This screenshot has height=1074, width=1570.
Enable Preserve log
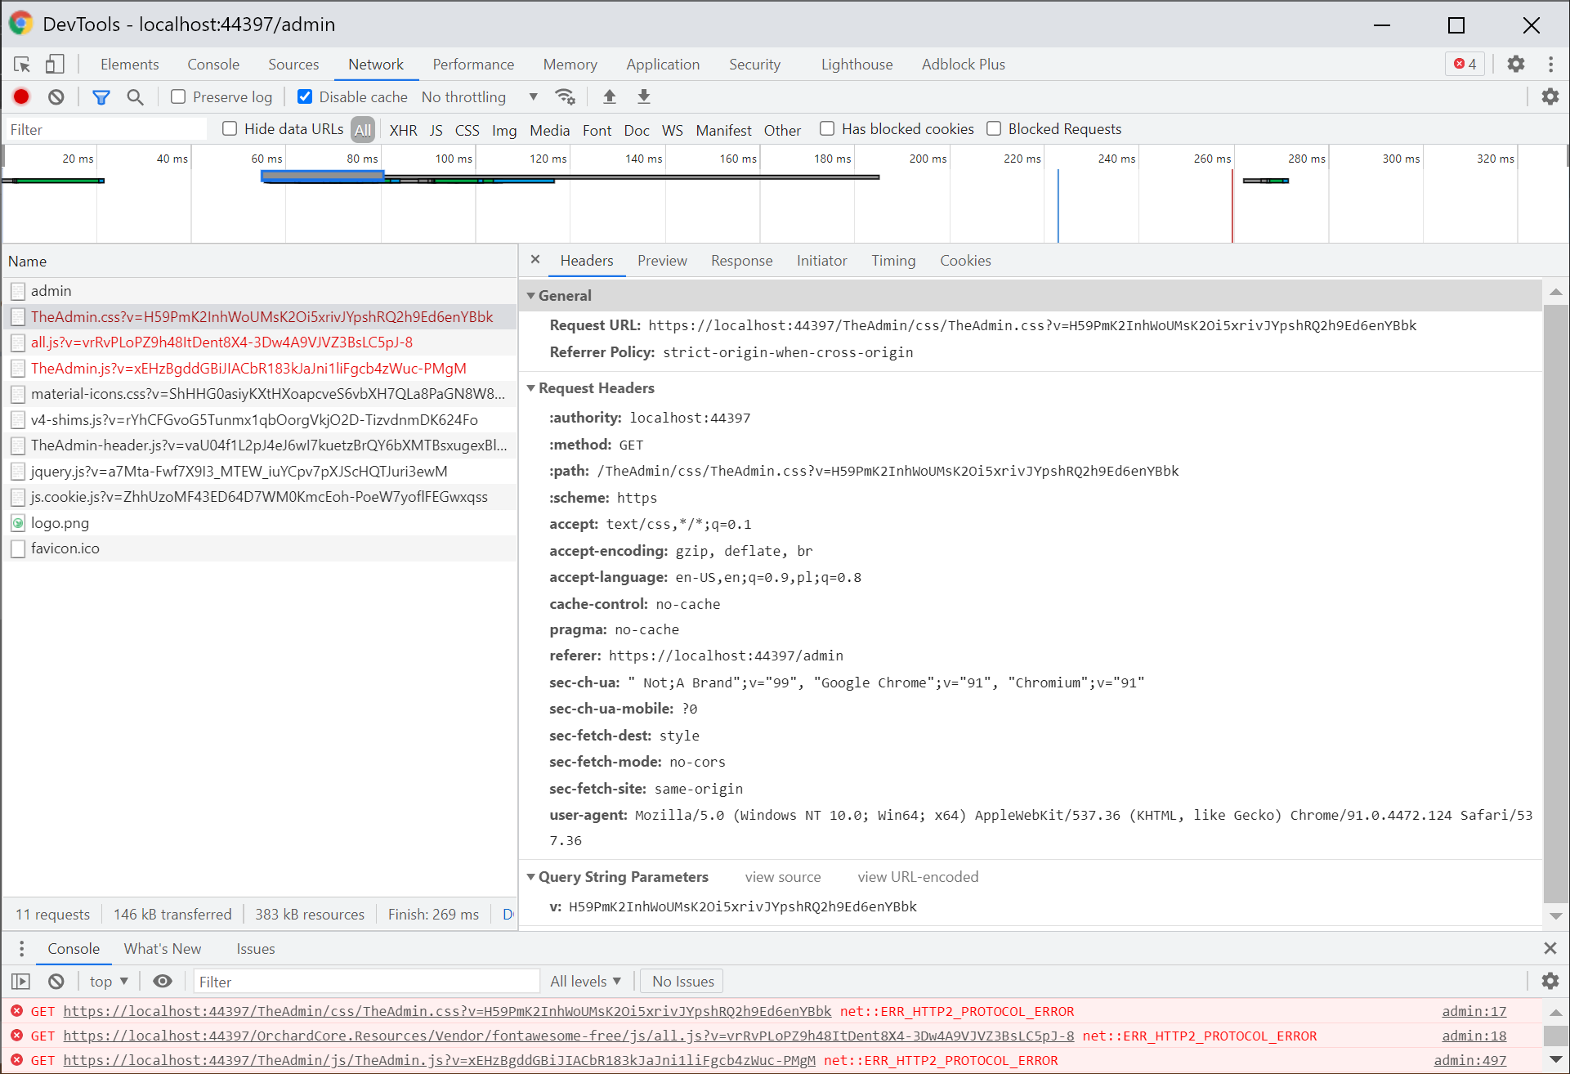177,96
